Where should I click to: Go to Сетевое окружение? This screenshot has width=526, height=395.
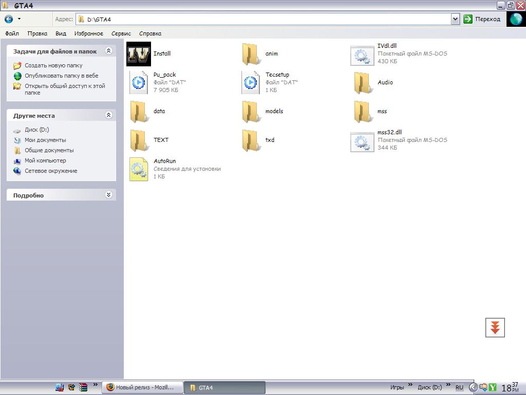pos(51,171)
